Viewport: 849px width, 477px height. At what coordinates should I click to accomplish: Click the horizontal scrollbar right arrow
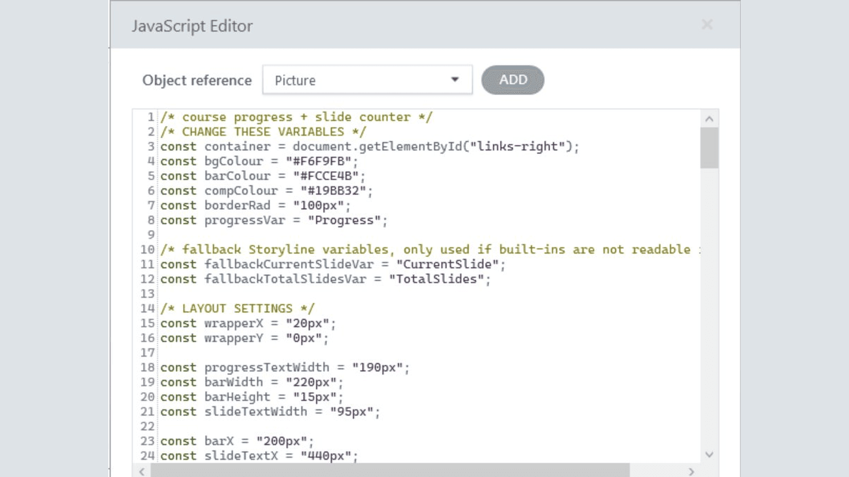[691, 471]
